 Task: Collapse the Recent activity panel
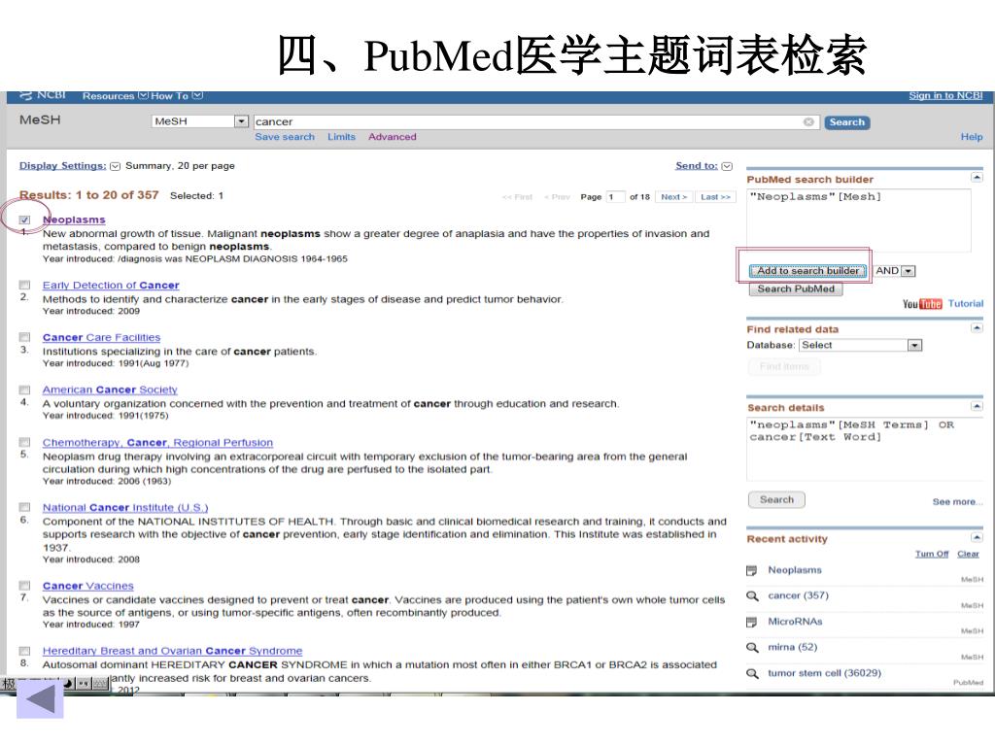click(x=977, y=537)
